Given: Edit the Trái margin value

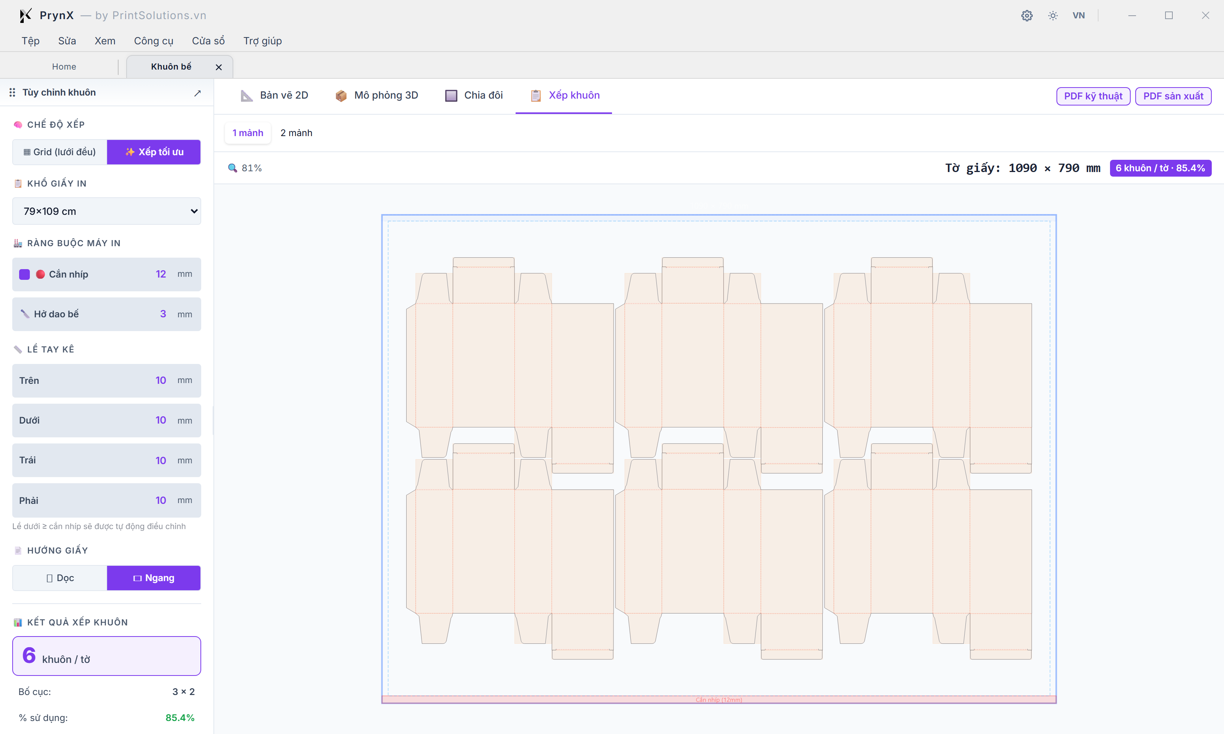Looking at the screenshot, I should (161, 461).
